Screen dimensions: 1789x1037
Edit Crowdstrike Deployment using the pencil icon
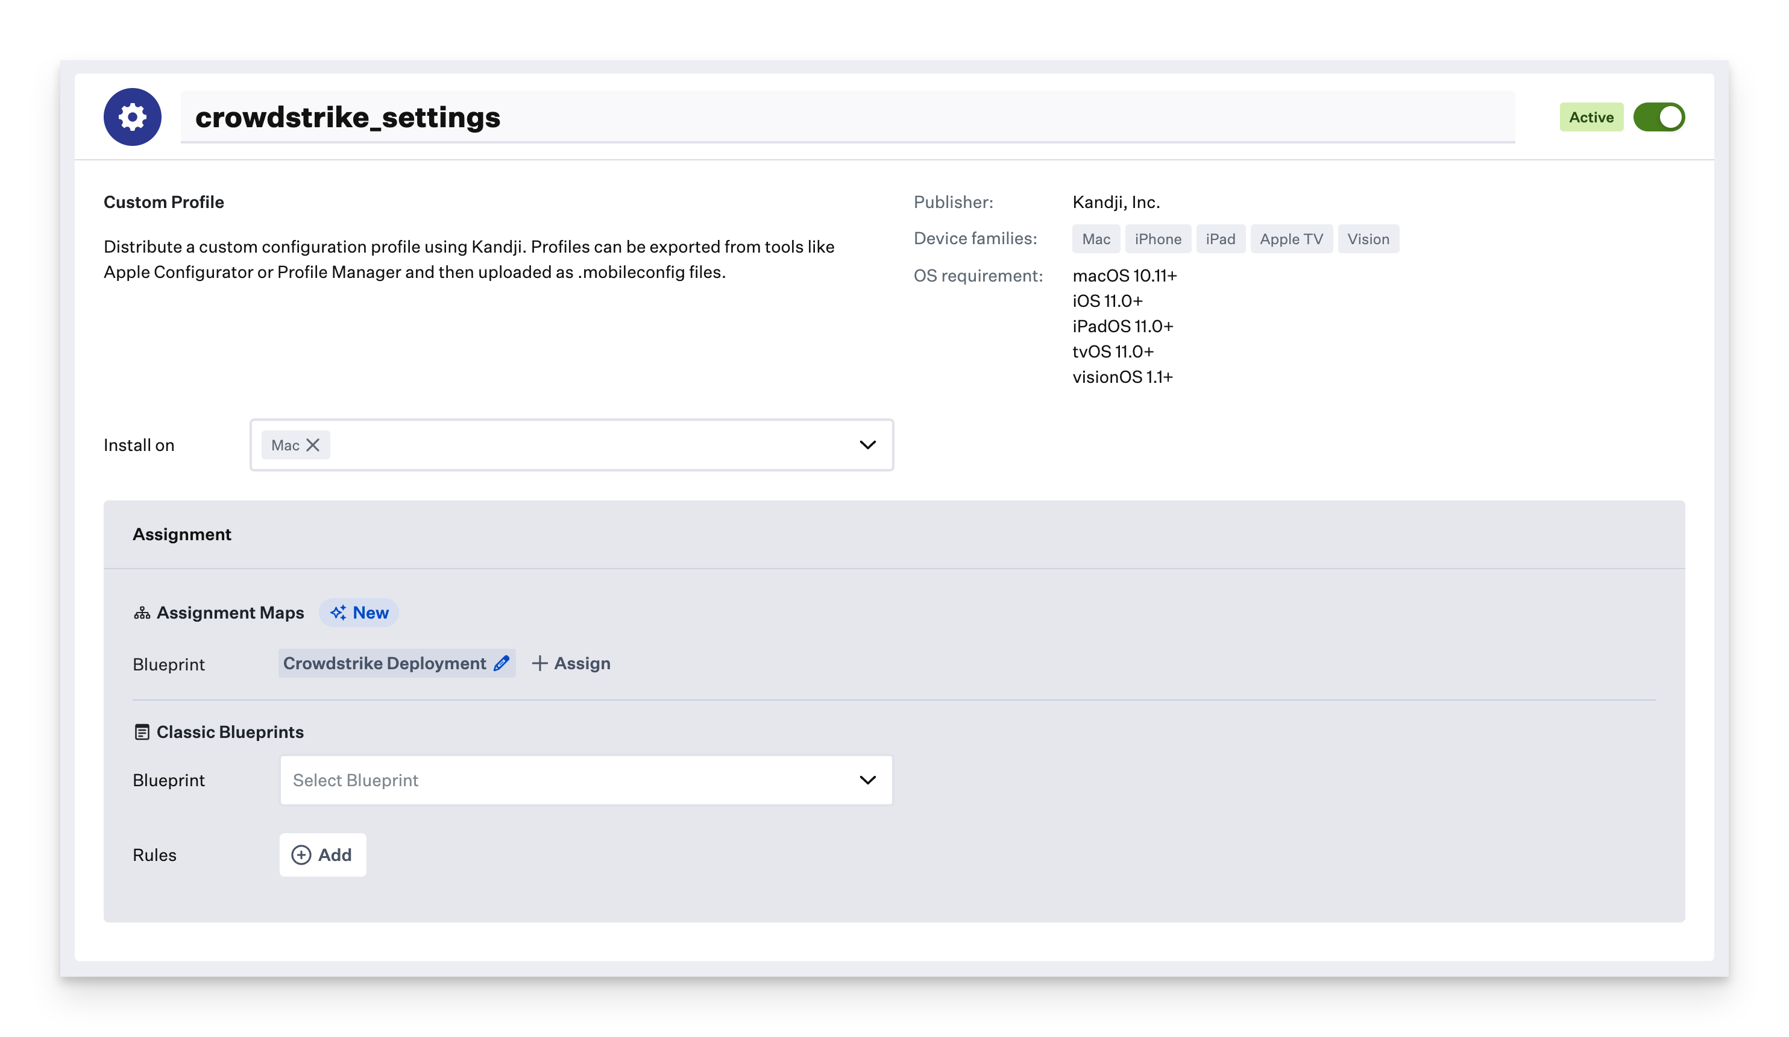click(x=501, y=663)
